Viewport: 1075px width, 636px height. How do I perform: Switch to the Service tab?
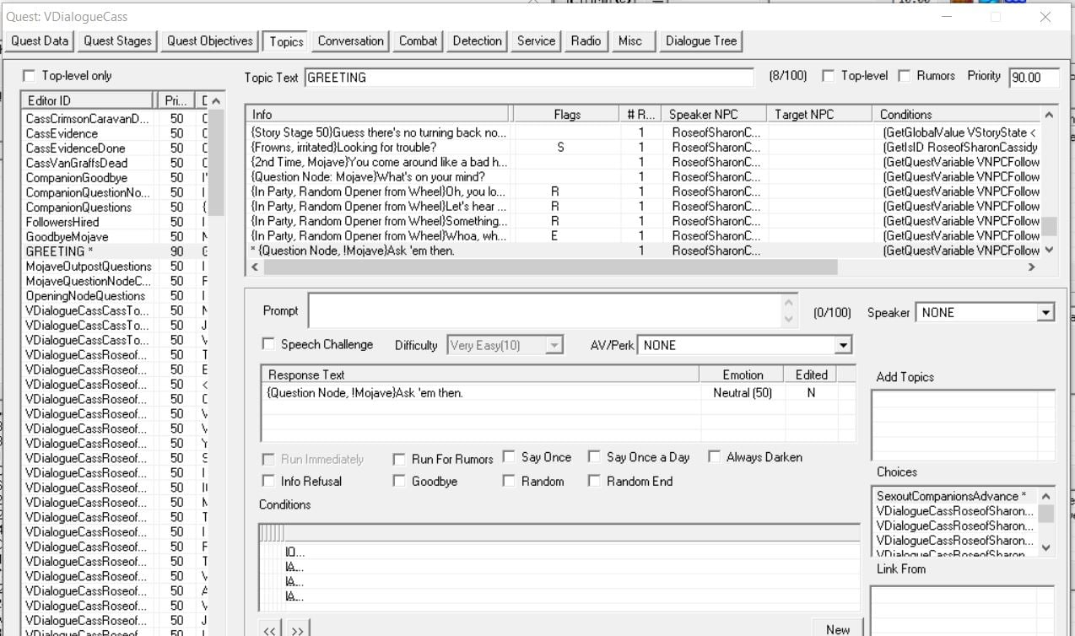537,40
